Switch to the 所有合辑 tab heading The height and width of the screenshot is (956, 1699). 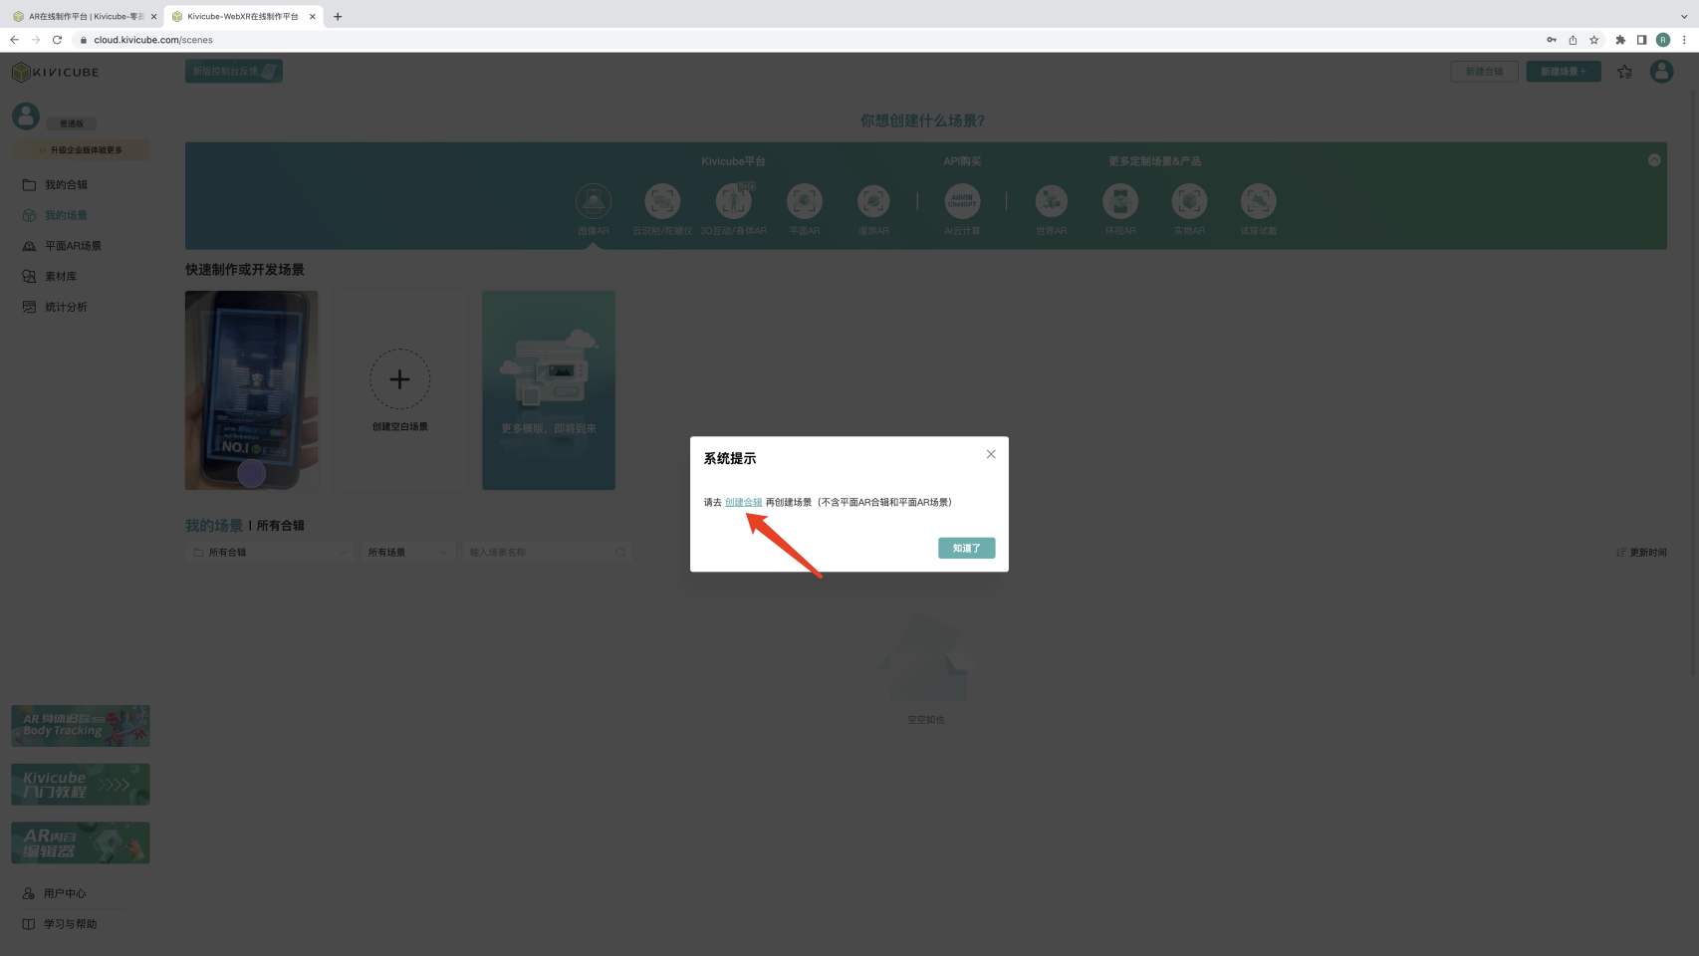pos(281,526)
